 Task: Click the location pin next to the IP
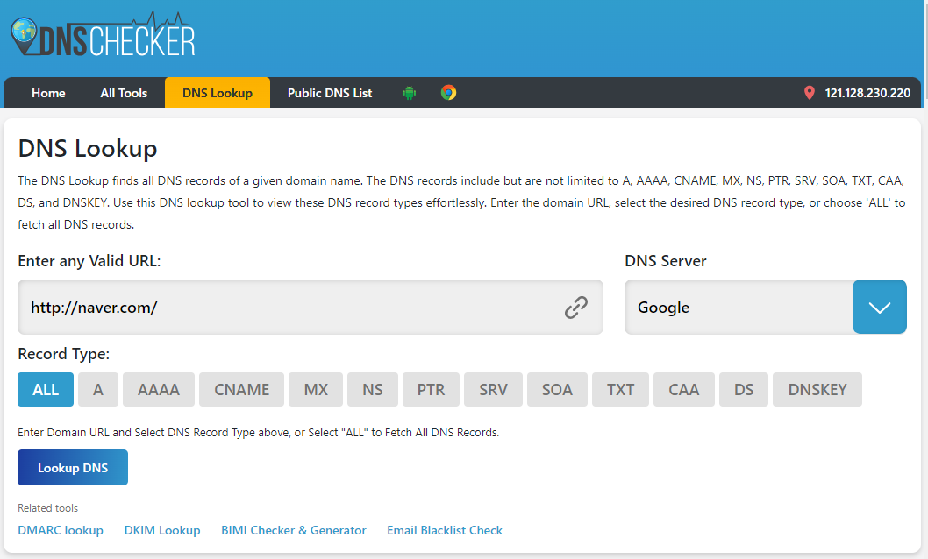click(x=809, y=92)
